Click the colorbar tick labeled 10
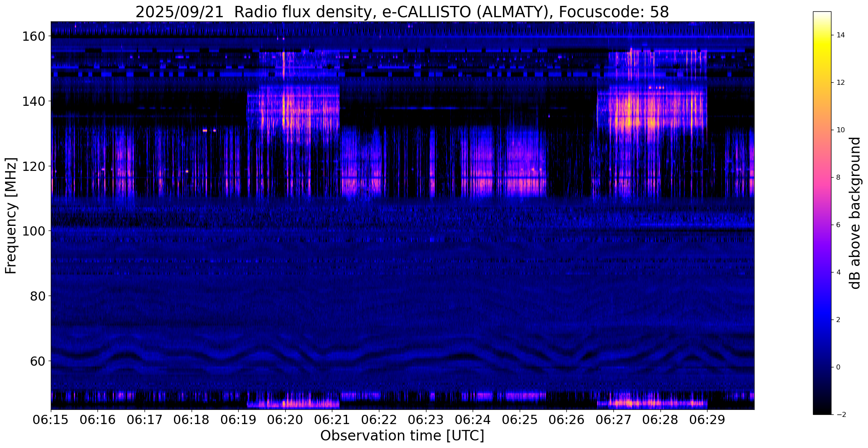This screenshot has width=868, height=448. (840, 130)
